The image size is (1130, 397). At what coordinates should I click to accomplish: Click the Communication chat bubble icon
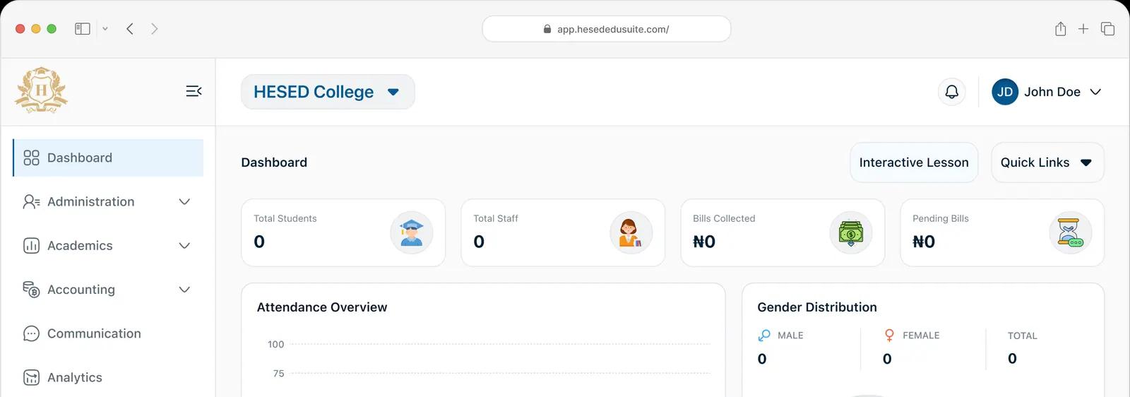click(x=31, y=333)
